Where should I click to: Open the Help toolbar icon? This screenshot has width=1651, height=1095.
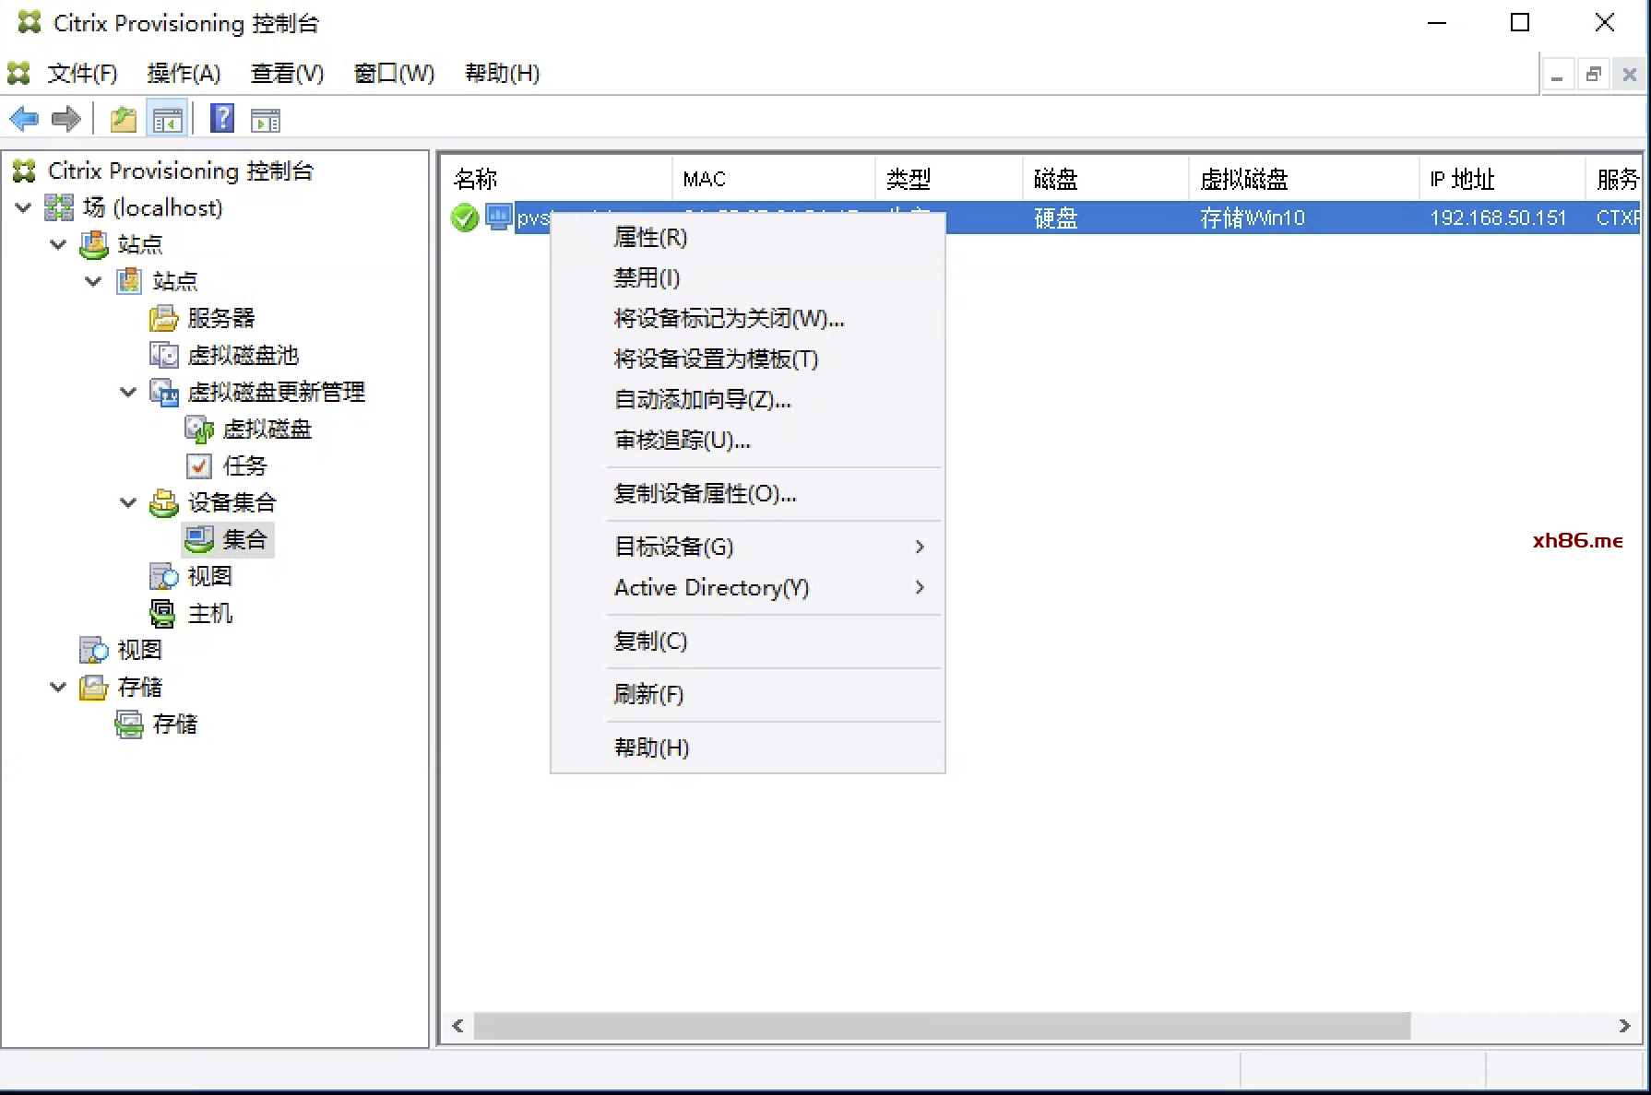222,119
